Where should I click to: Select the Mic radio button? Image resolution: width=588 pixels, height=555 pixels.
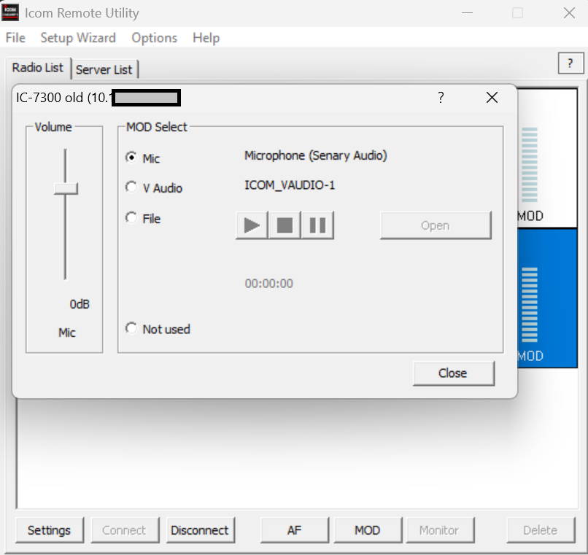point(131,158)
